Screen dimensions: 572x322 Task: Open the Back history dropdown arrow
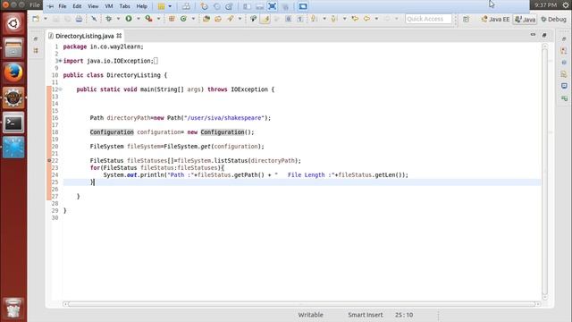376,19
